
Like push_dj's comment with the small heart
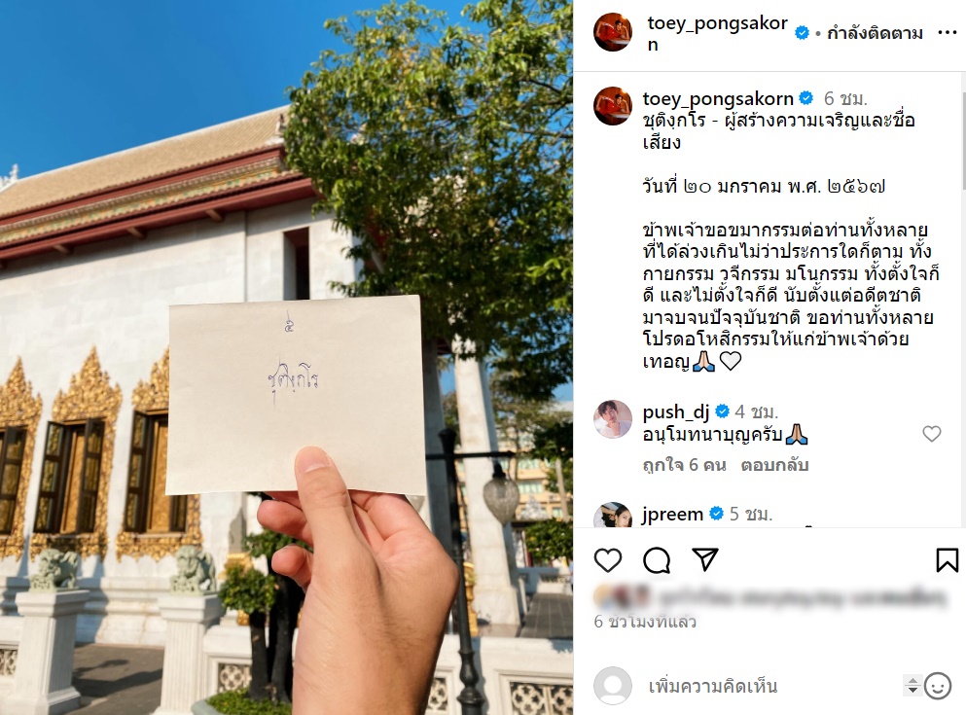coord(932,434)
